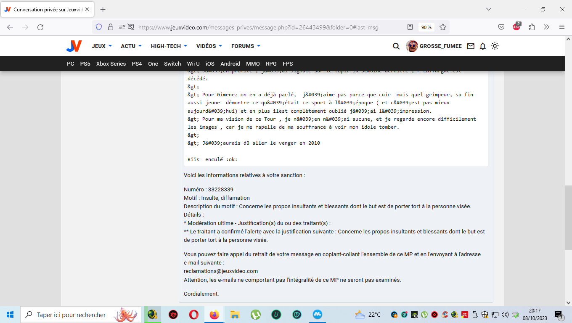Viewport: 572px width, 323px height.
Task: Click the 90% zoom level indicator
Action: tap(426, 27)
